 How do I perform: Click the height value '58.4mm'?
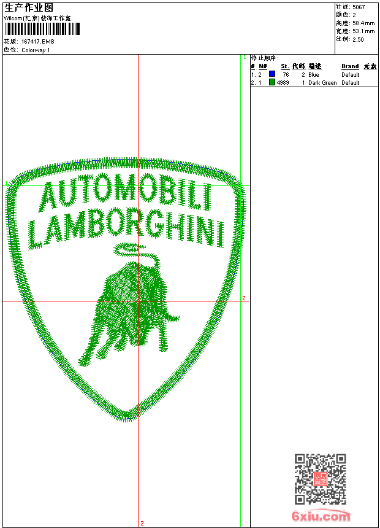coord(363,23)
